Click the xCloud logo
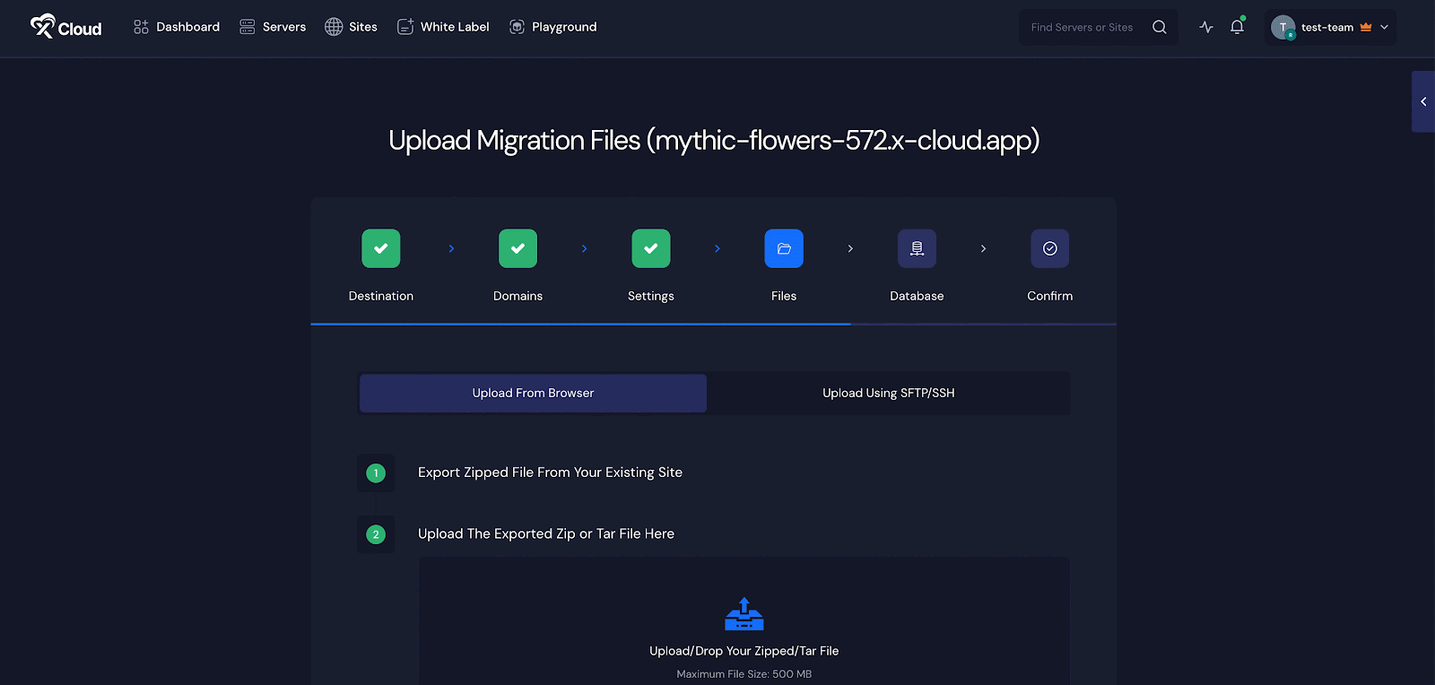This screenshot has height=685, width=1435. point(66,27)
